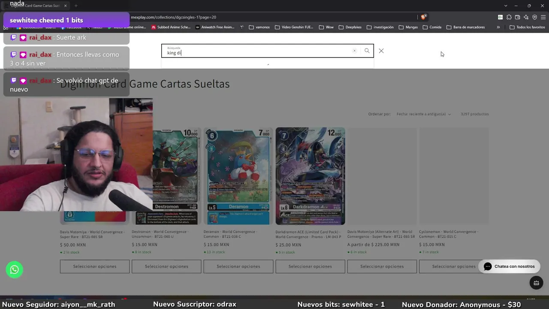Screen dimensions: 549x309
Task: Open 'Cyclonemon - World Convergence - Common' title
Action: click(x=449, y=234)
